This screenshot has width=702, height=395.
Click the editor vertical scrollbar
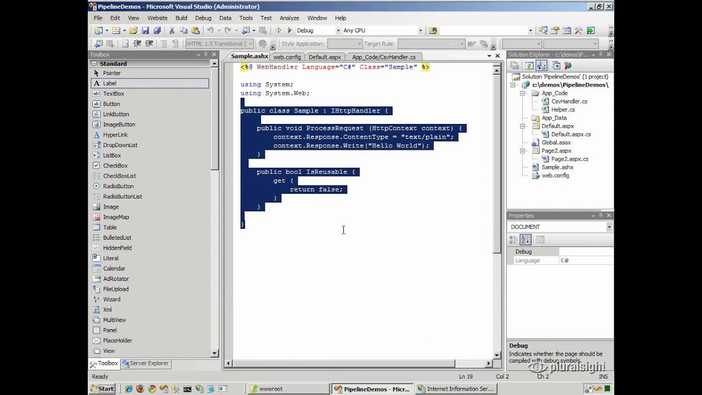click(496, 165)
